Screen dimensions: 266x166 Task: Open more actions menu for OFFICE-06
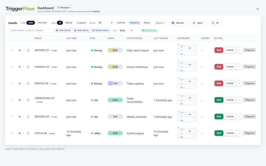[x=239, y=133]
